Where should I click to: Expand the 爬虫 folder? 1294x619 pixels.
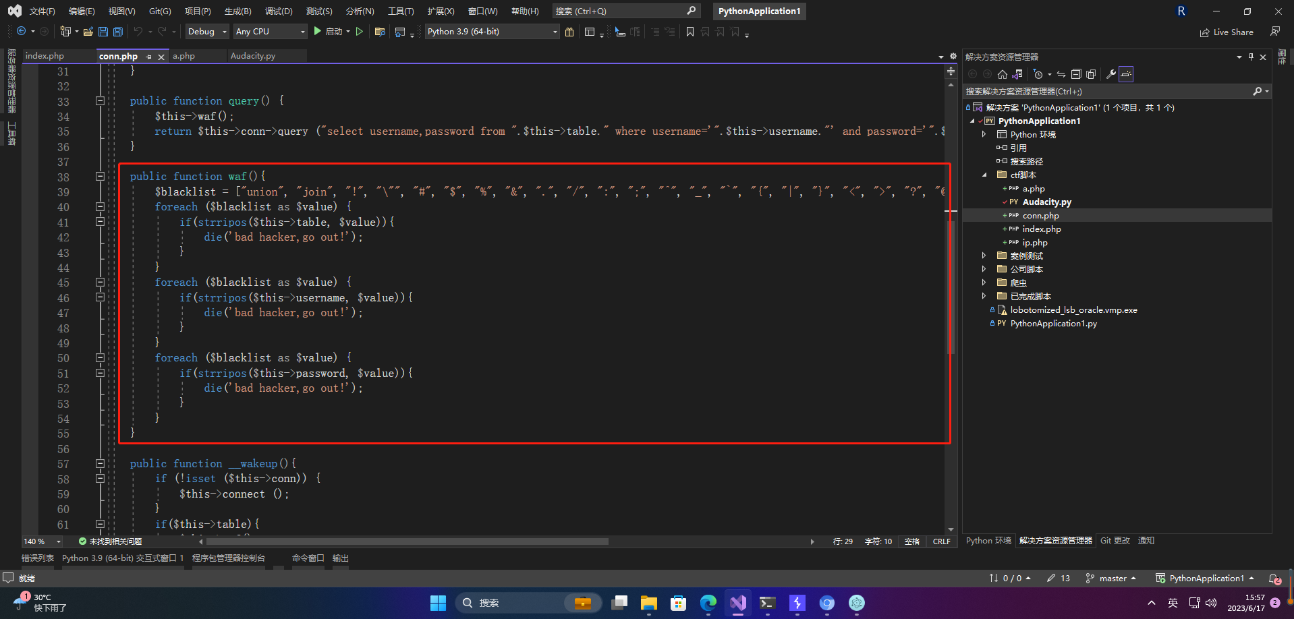coord(984,283)
